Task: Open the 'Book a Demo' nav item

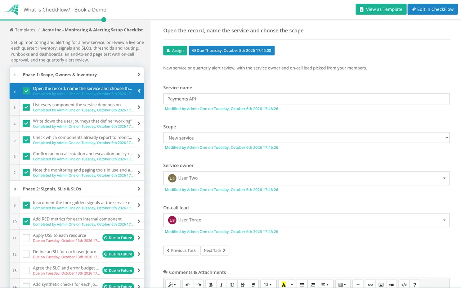Action: coord(90,10)
